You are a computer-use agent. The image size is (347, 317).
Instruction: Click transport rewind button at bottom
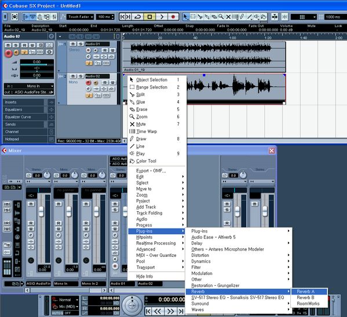(x=158, y=311)
